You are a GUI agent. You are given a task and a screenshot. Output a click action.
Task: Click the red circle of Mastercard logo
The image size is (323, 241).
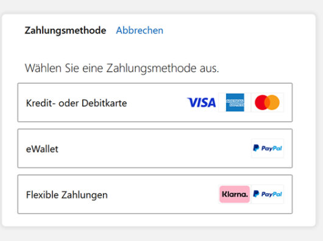[x=261, y=103]
